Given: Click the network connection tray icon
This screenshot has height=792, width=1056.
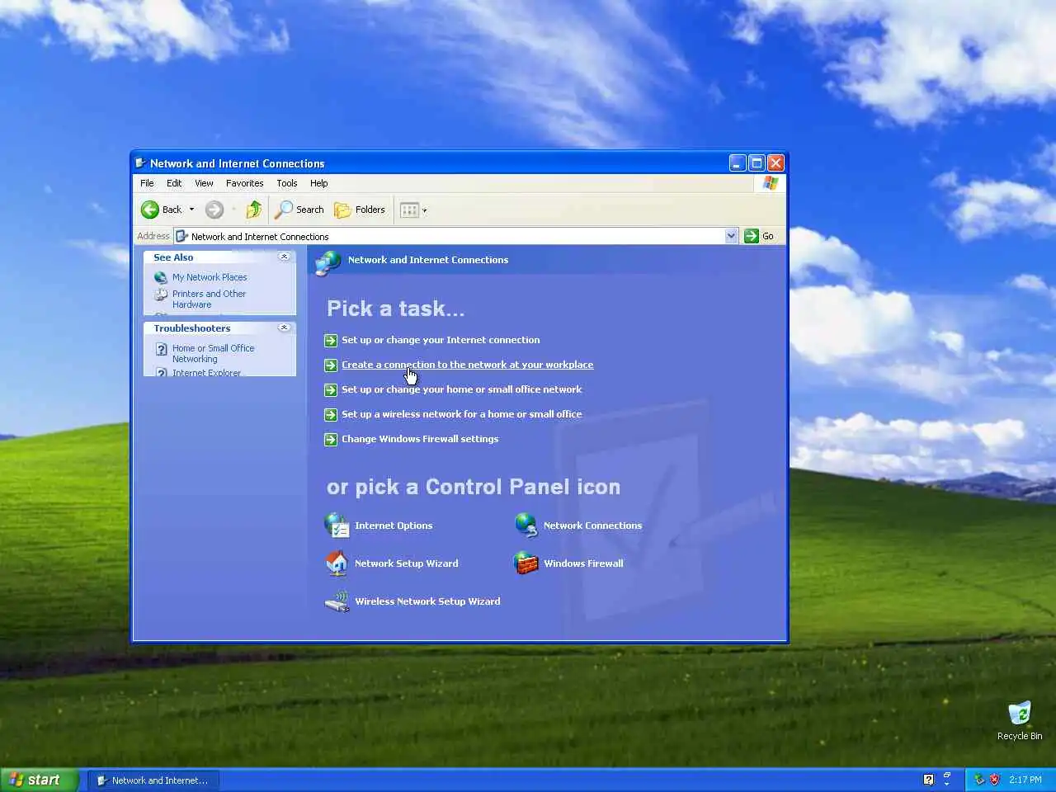Looking at the screenshot, I should point(979,780).
